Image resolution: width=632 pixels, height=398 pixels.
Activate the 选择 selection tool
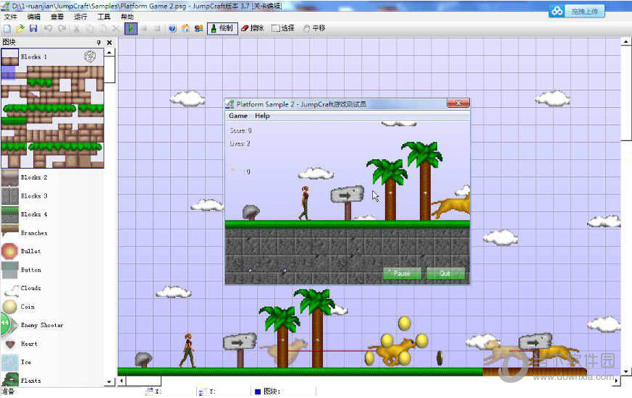pos(283,28)
